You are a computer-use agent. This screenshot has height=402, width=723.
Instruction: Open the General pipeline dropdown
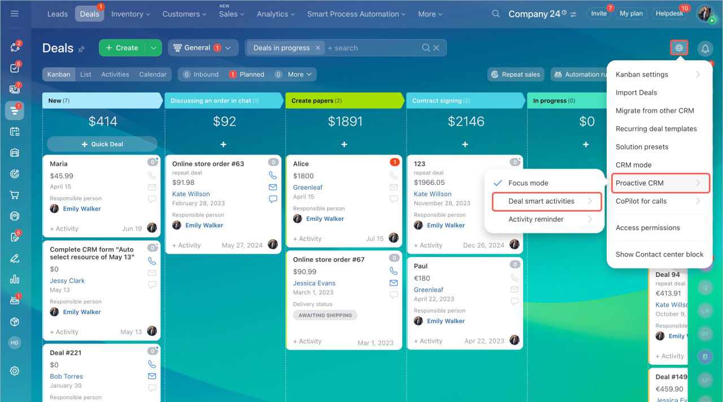tap(203, 48)
